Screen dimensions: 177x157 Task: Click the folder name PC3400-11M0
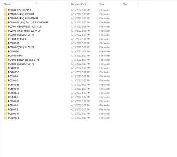(15, 56)
